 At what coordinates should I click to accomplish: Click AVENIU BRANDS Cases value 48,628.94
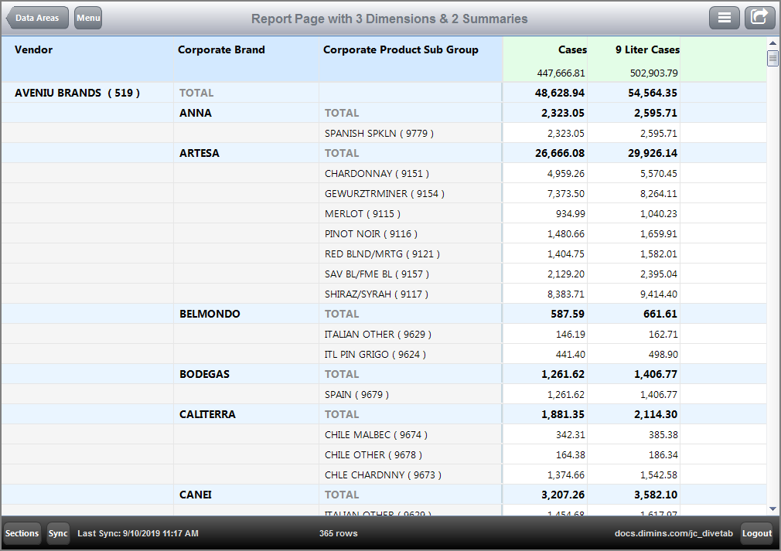pos(559,93)
